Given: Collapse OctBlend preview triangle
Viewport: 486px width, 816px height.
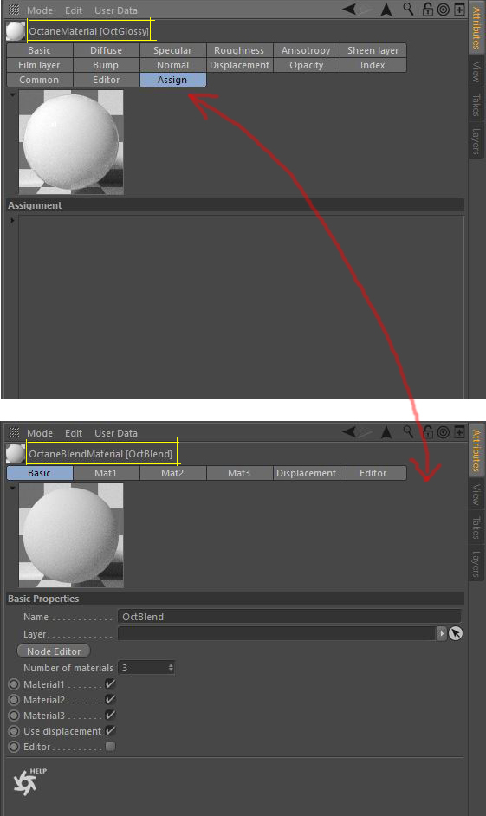Looking at the screenshot, I should point(12,489).
